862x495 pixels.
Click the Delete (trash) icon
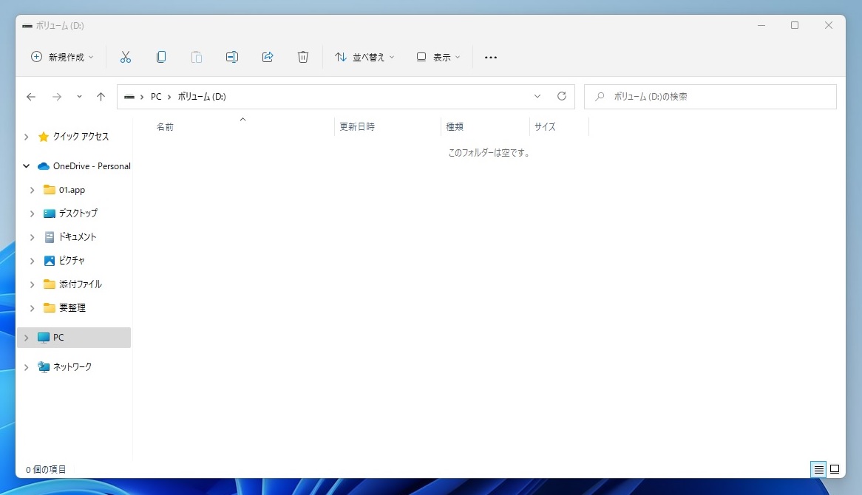[303, 56]
